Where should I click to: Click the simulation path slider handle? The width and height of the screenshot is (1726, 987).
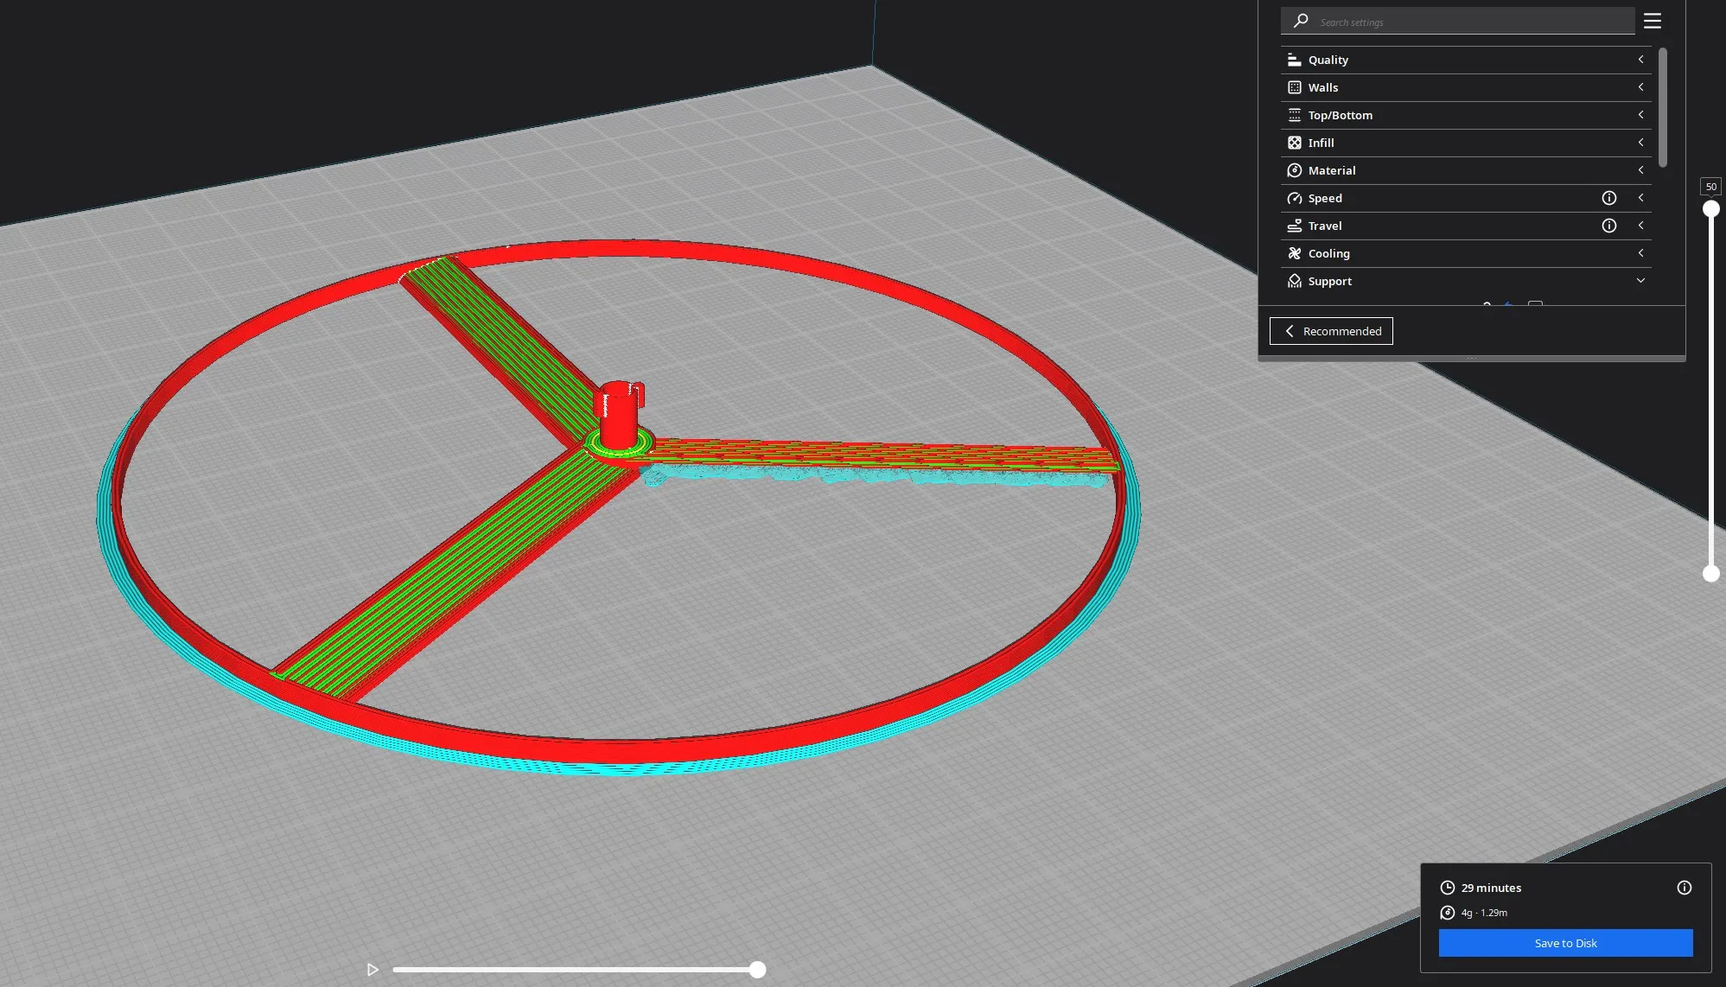pyautogui.click(x=757, y=970)
